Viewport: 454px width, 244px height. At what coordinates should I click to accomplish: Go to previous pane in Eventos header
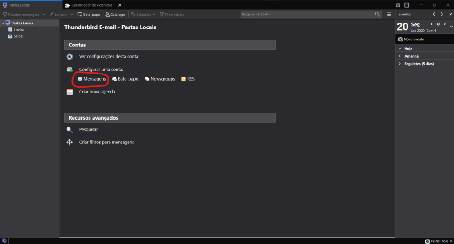[434, 14]
